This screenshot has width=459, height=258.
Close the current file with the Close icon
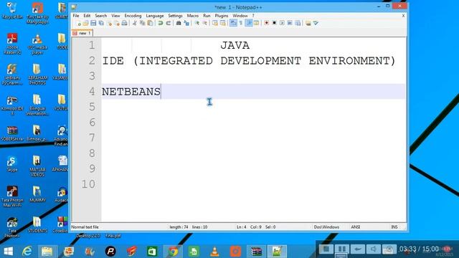(109, 23)
